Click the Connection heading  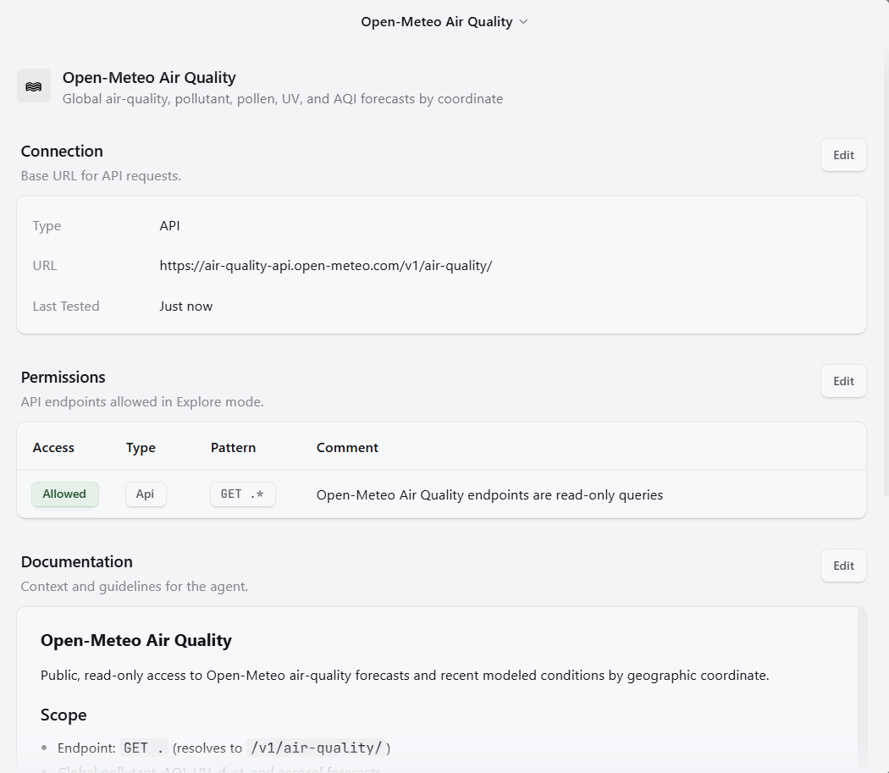tap(62, 151)
